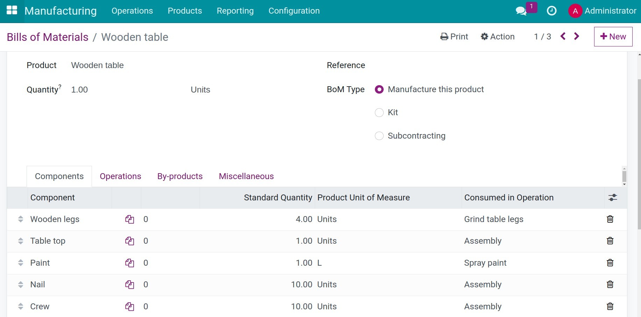Open the Products top menu

coord(185,11)
